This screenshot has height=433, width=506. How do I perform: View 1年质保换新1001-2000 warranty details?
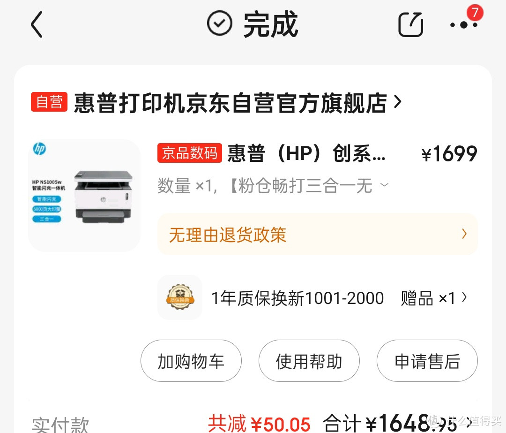(297, 298)
